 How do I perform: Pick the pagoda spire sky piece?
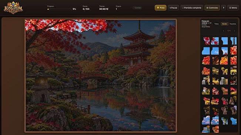pos(234,41)
